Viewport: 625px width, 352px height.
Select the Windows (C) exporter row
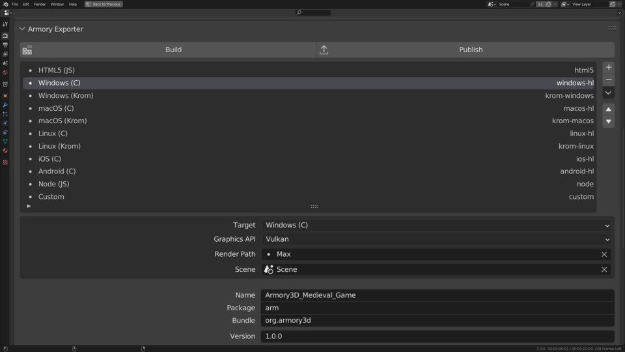309,83
